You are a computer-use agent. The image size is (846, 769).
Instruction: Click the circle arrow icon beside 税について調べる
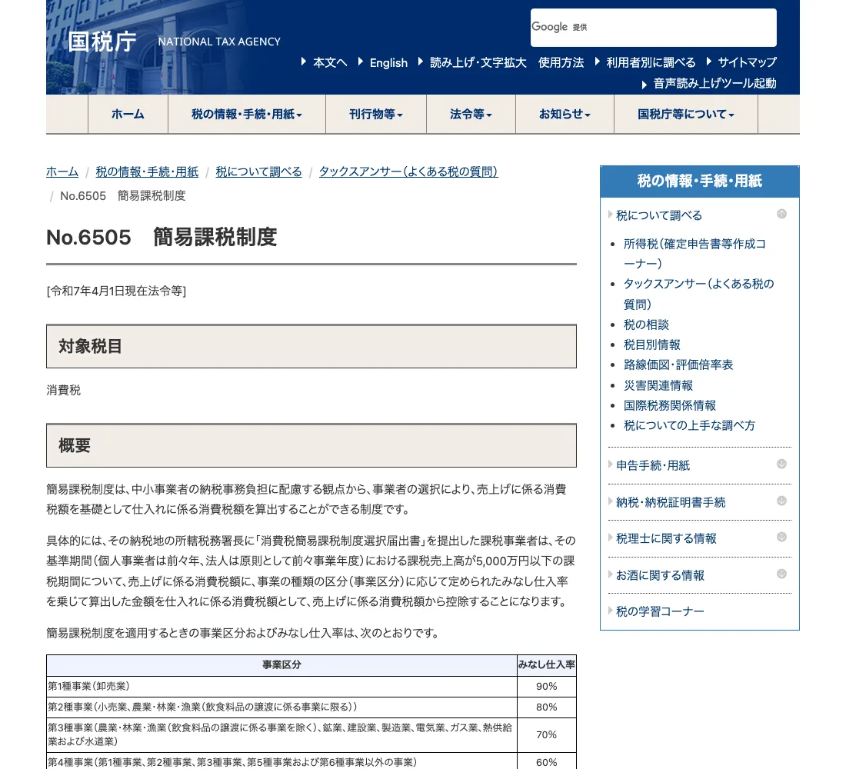coord(781,215)
